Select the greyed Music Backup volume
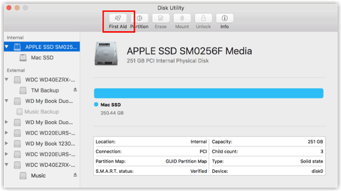The width and height of the screenshot is (341, 191). click(x=42, y=112)
